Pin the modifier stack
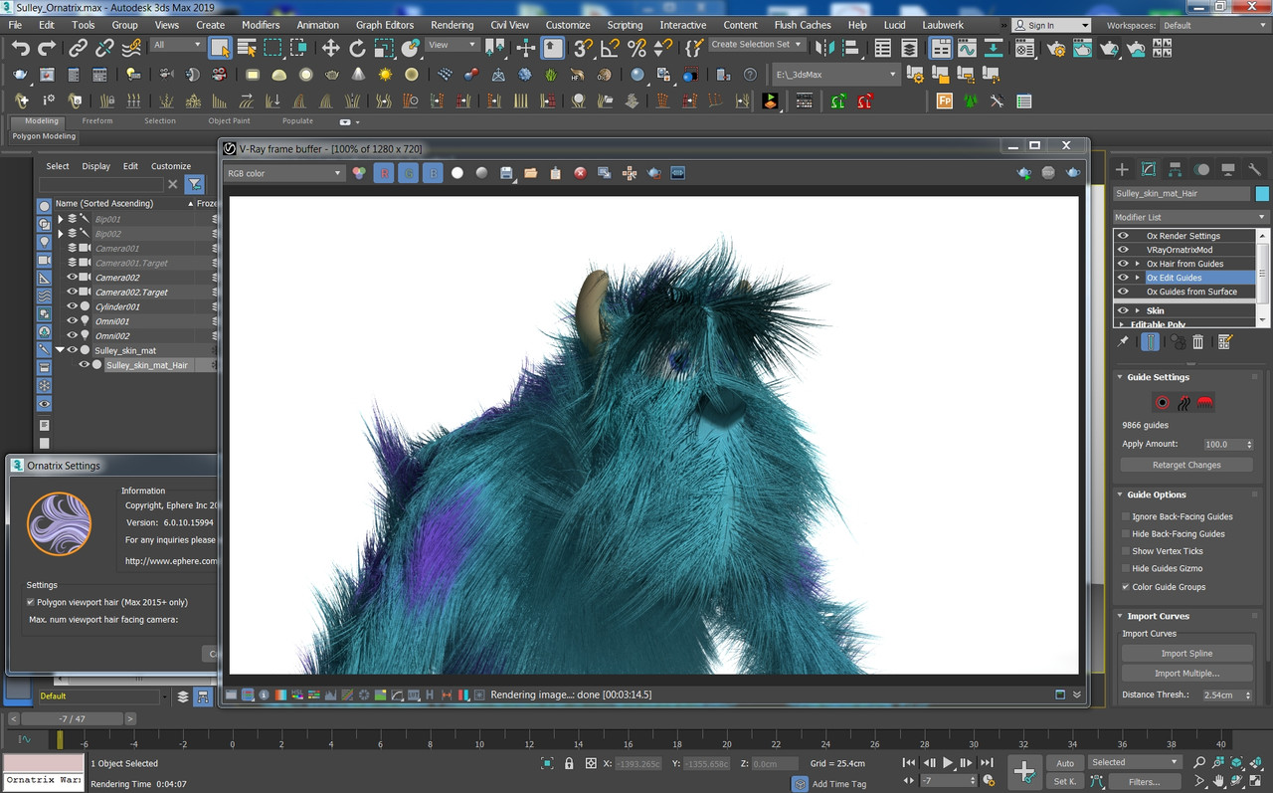The image size is (1273, 793). [x=1123, y=342]
